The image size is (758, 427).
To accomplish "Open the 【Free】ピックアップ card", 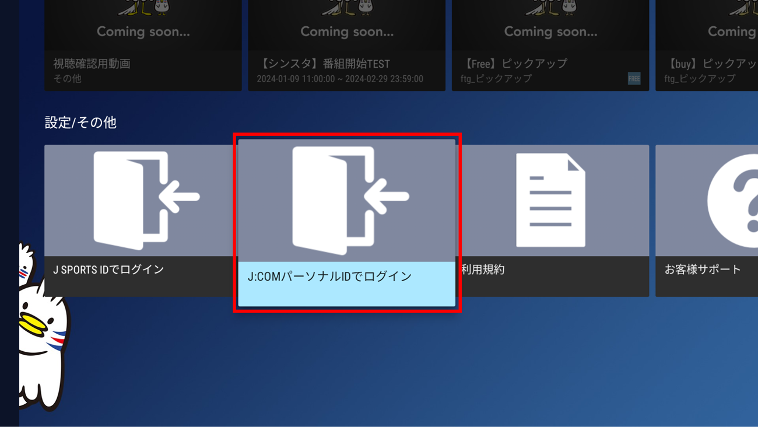I will [x=550, y=45].
